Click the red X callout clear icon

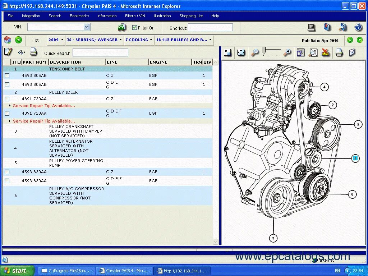[x=326, y=52]
